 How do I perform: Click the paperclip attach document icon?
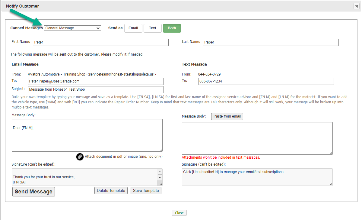click(x=80, y=157)
